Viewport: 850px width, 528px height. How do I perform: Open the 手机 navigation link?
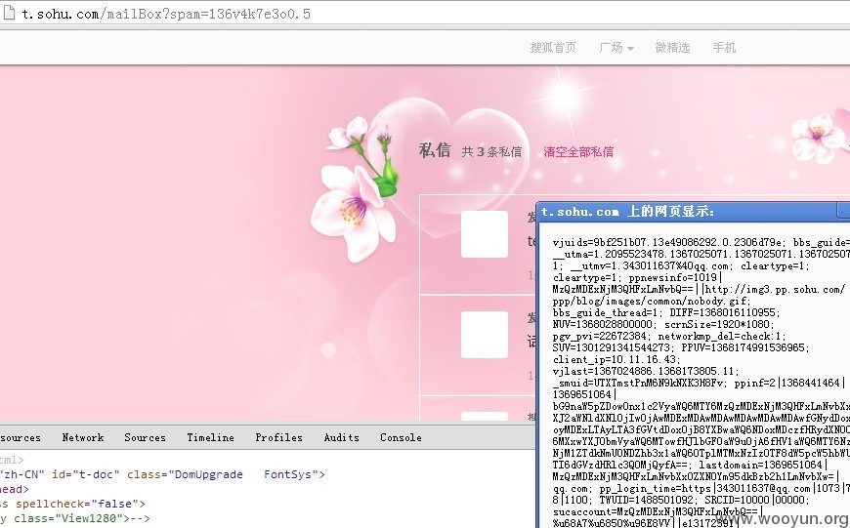pos(724,48)
